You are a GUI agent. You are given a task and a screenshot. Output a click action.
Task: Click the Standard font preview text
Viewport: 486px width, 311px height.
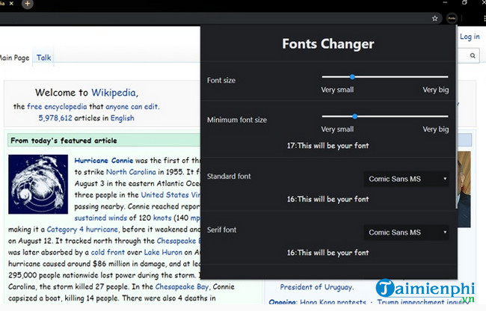tap(328, 199)
